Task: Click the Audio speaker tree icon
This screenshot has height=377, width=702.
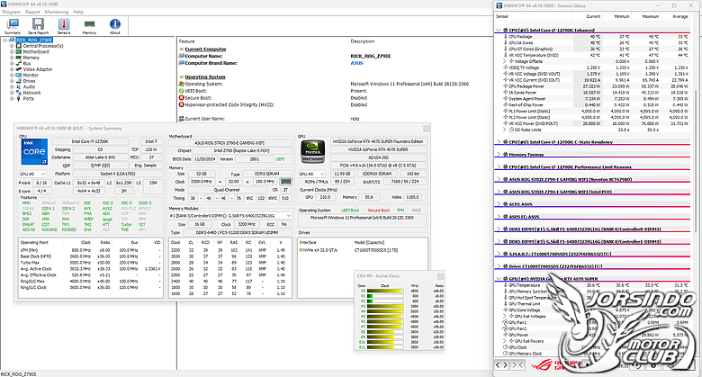Action: (x=19, y=87)
